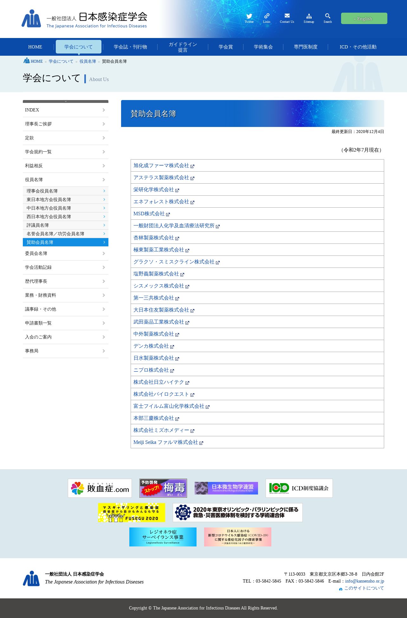The image size is (407, 618).
Task: Select 中日本地方会役員名簿 submenu item
Action: click(66, 208)
